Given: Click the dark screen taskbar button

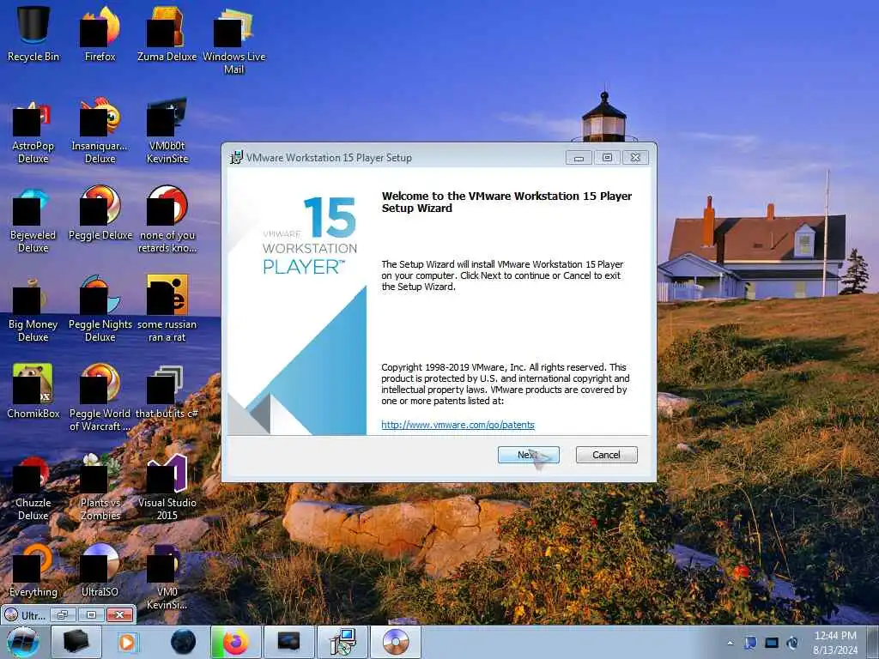Looking at the screenshot, I should [x=289, y=642].
